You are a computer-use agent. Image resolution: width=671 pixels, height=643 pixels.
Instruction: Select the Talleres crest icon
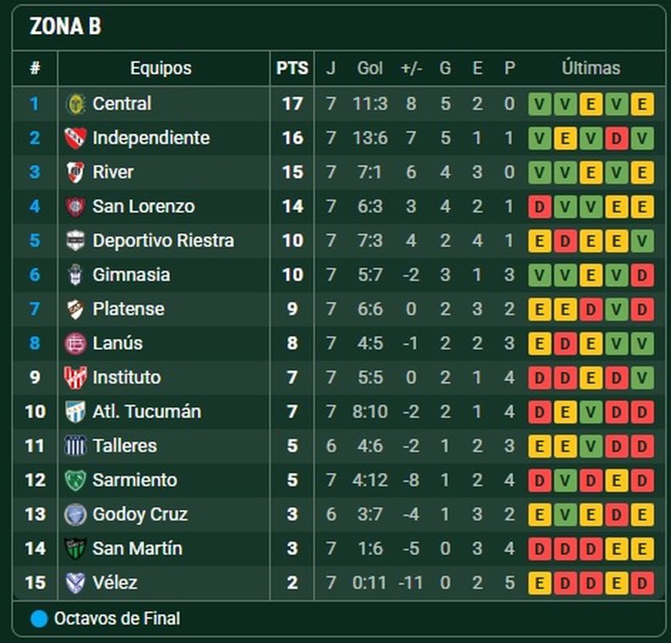tap(76, 446)
